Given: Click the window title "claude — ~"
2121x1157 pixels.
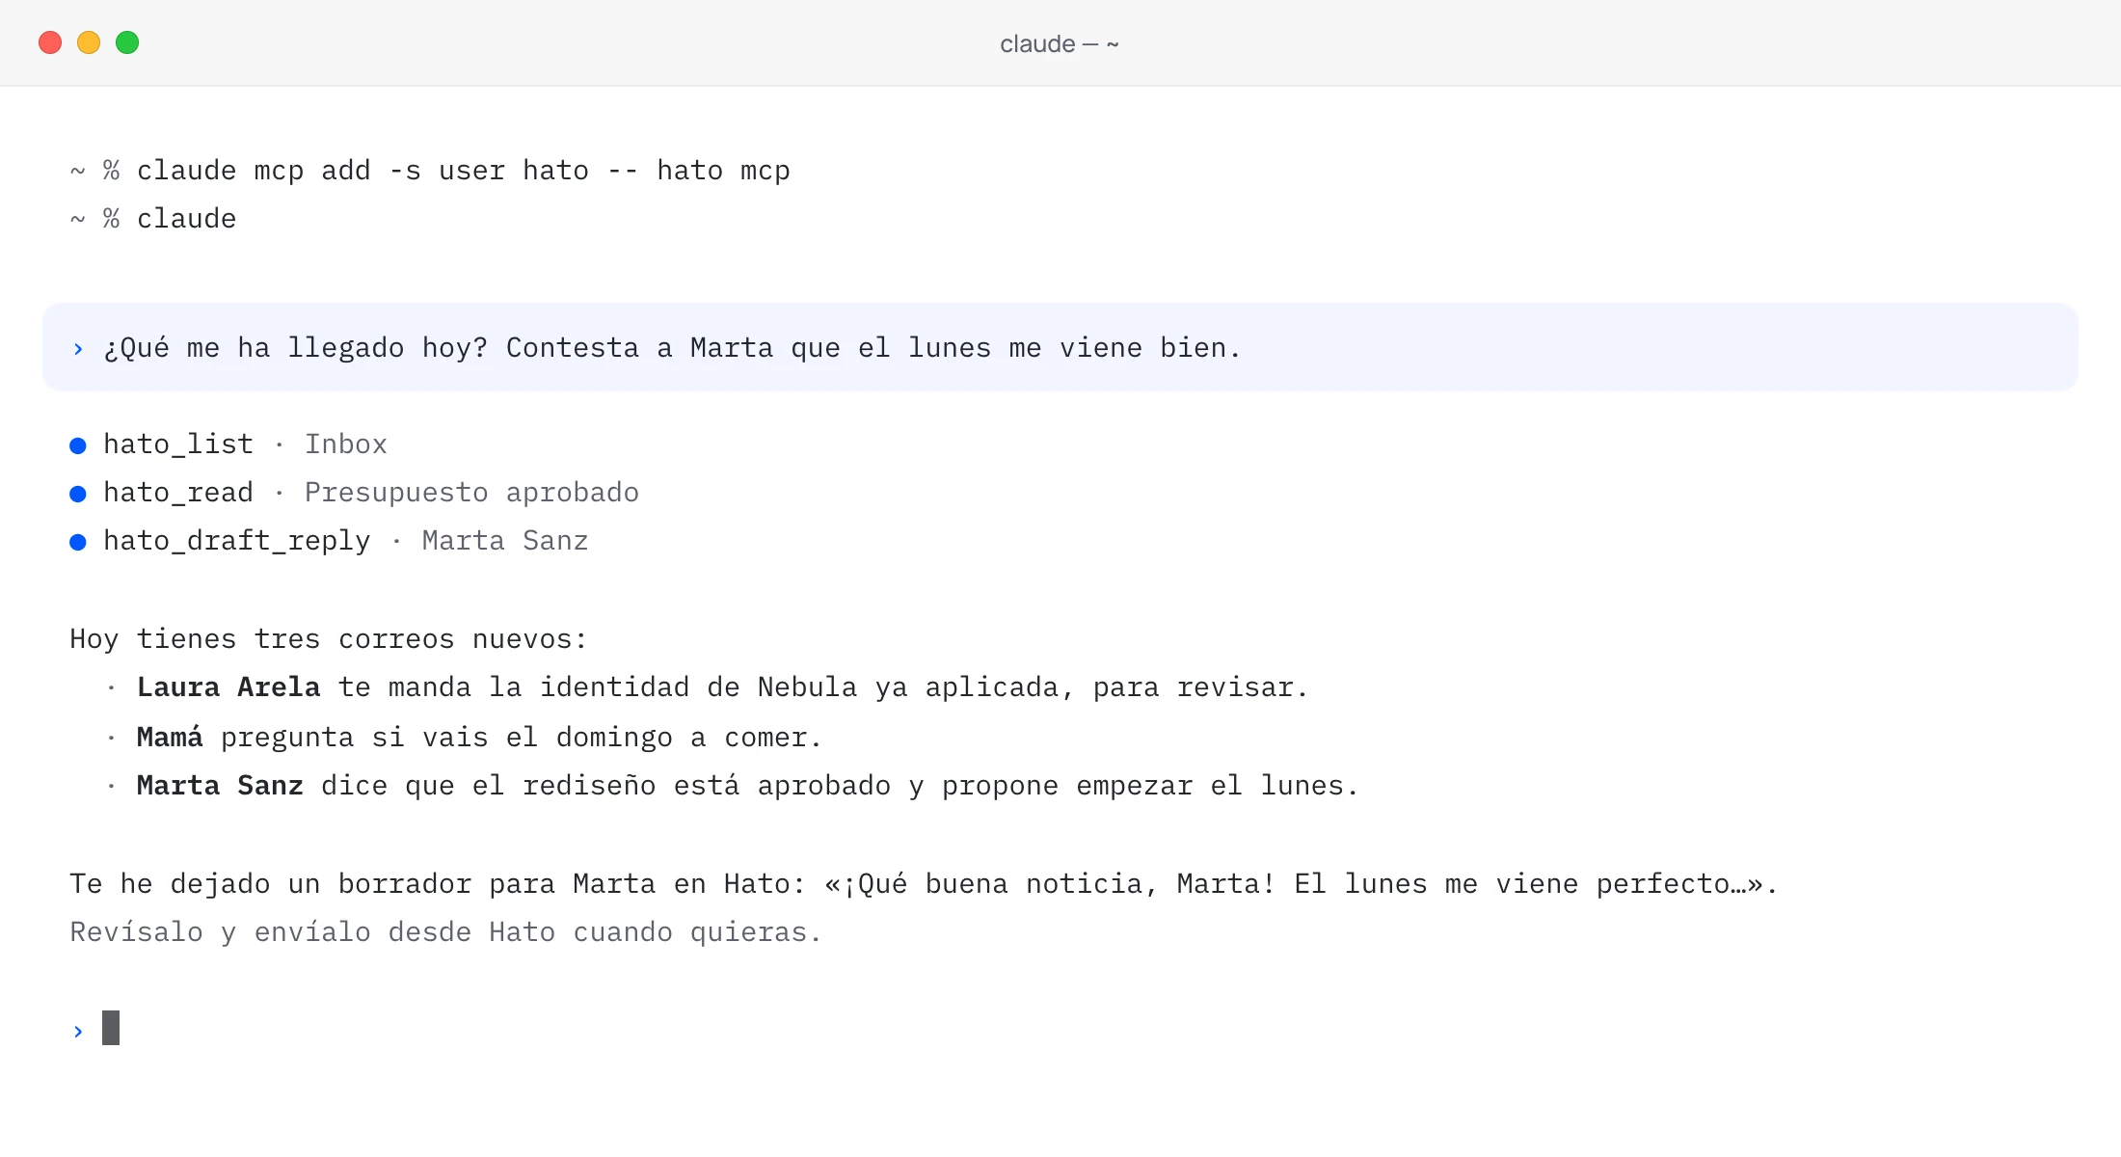Looking at the screenshot, I should (x=1059, y=44).
